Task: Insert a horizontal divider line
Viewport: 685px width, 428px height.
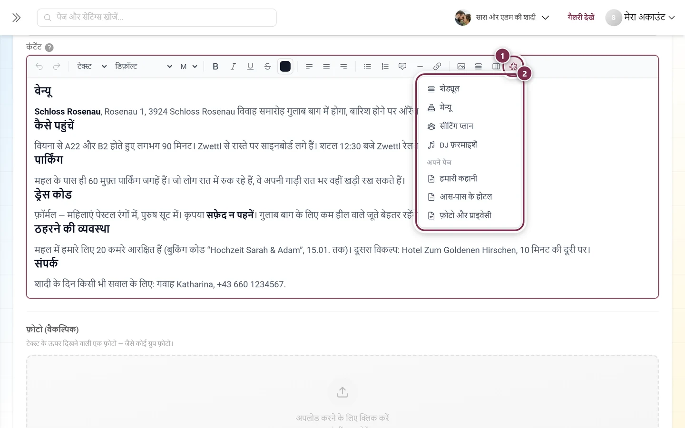Action: tap(420, 67)
